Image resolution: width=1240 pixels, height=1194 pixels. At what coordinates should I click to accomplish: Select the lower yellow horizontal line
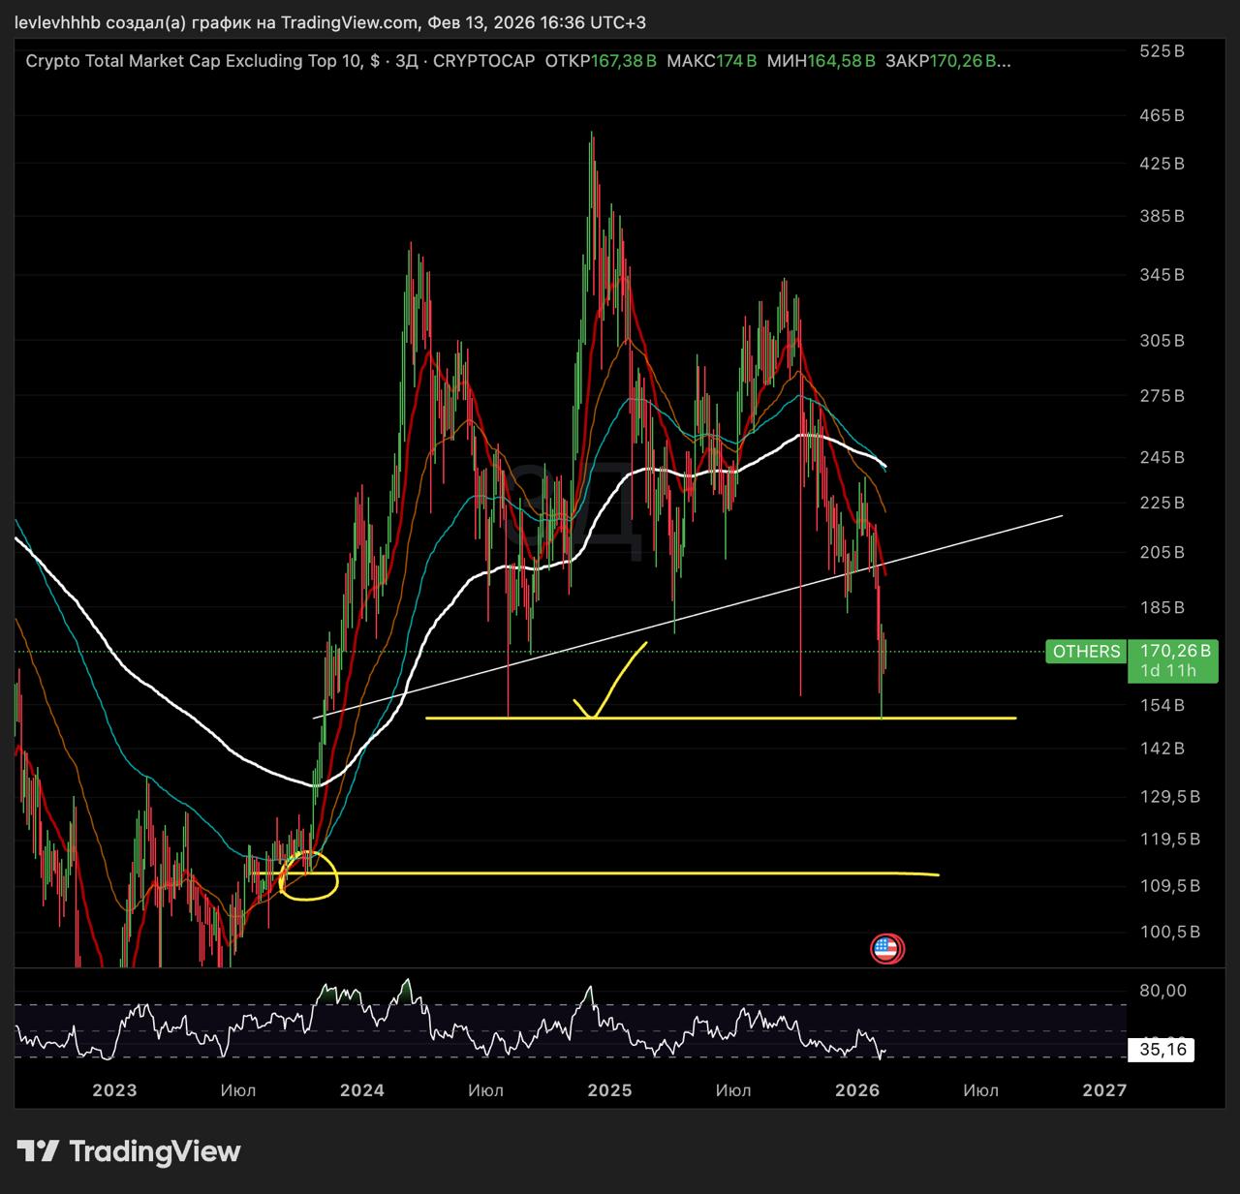point(630,873)
